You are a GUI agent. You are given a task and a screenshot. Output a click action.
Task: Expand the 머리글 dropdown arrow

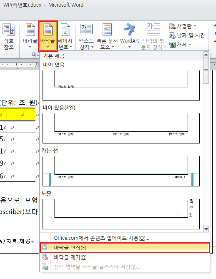point(30,47)
